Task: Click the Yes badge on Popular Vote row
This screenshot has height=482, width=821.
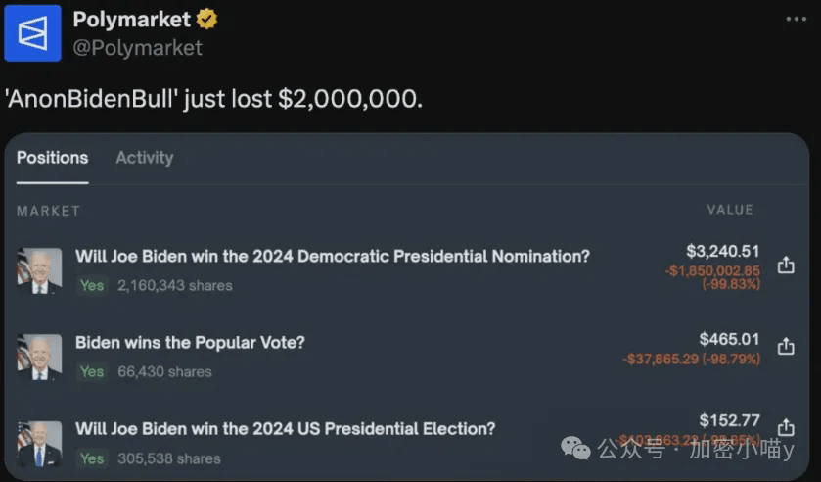Action: [x=92, y=372]
